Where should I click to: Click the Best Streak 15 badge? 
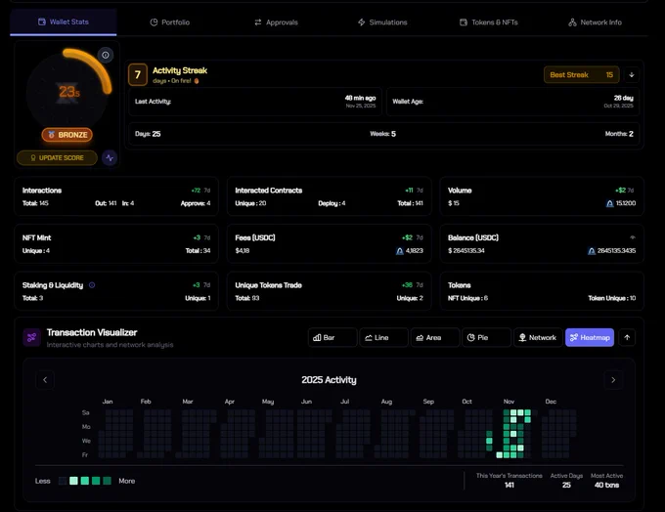click(582, 74)
